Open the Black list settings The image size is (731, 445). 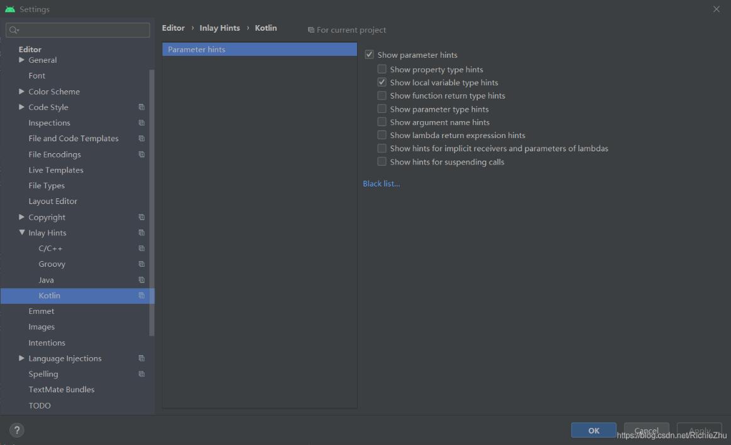[381, 183]
